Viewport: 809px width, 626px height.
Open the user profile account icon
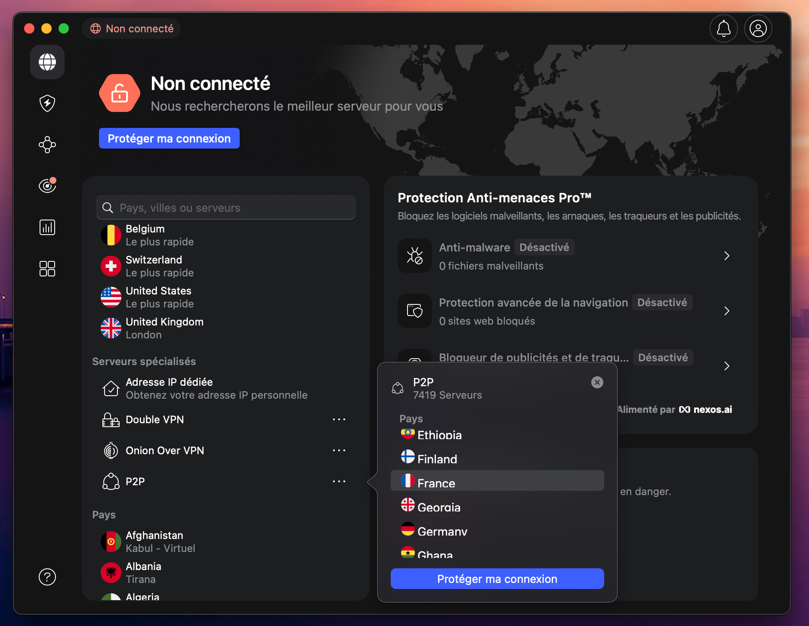tap(758, 28)
